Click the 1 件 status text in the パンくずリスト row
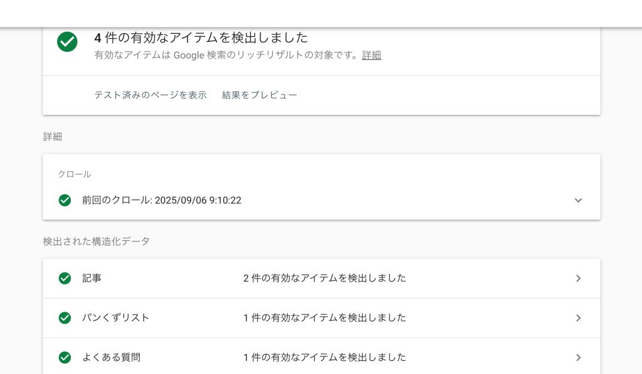The width and height of the screenshot is (642, 374). click(x=325, y=318)
